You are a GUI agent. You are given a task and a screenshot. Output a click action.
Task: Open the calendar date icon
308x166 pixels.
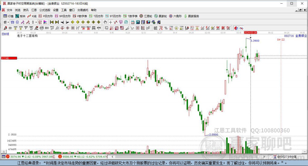133,22
